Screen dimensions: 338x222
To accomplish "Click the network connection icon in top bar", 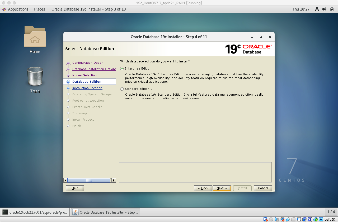I will [x=317, y=9].
